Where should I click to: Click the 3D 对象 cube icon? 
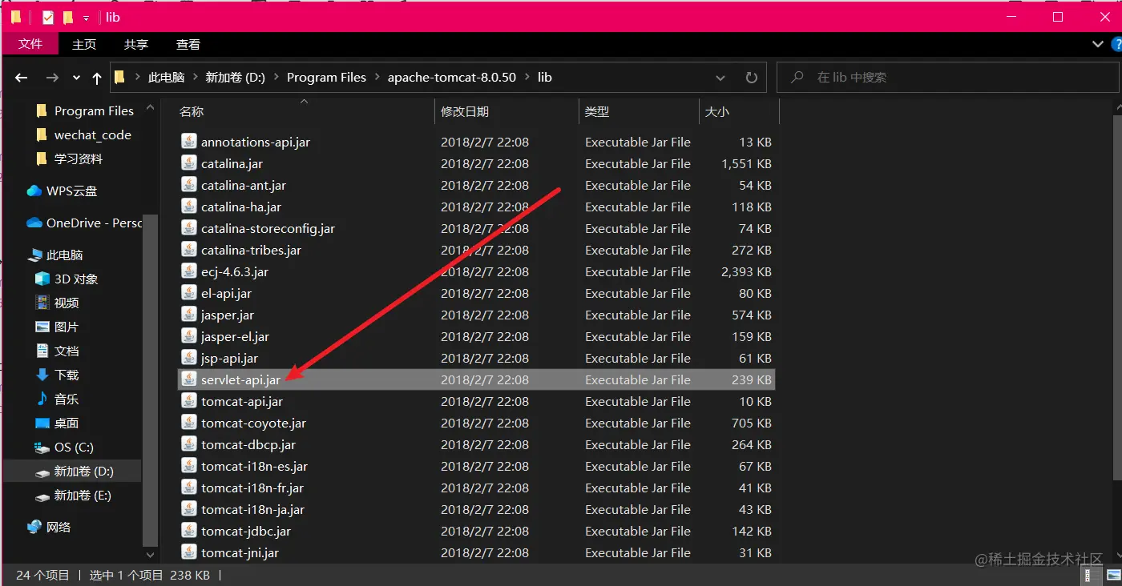click(42, 279)
